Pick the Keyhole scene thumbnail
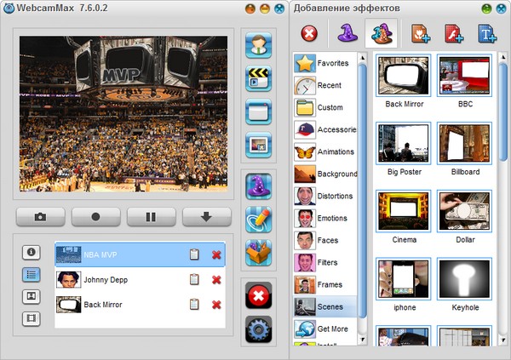511x360 pixels. tap(463, 281)
